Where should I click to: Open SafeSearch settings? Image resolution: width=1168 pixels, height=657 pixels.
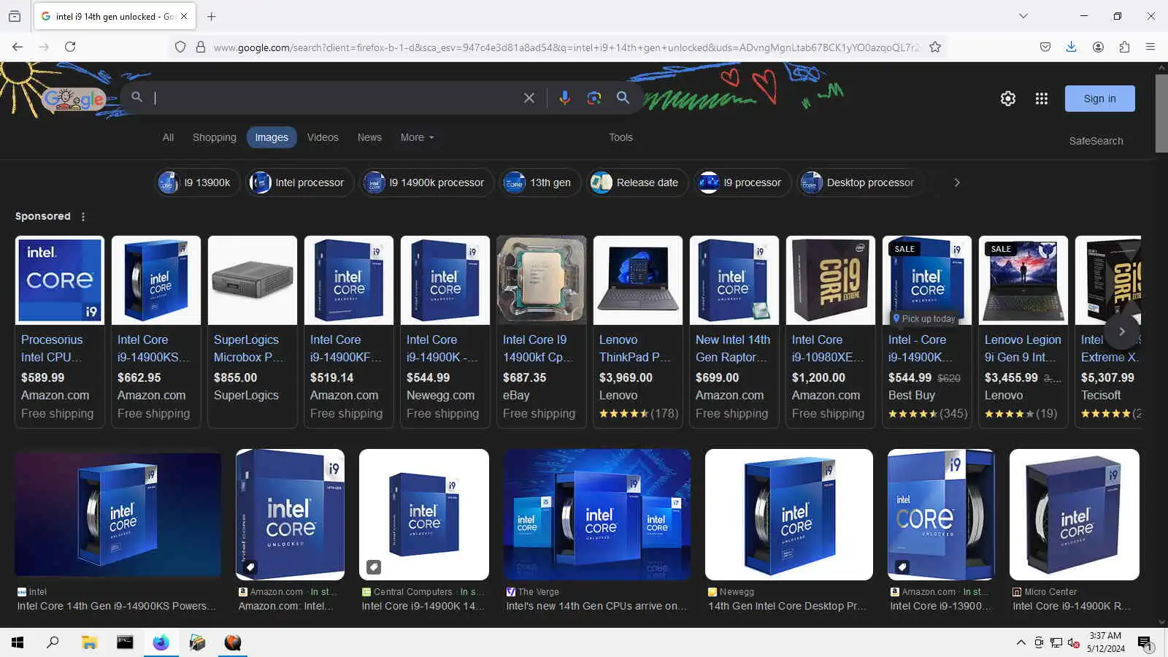[1096, 141]
